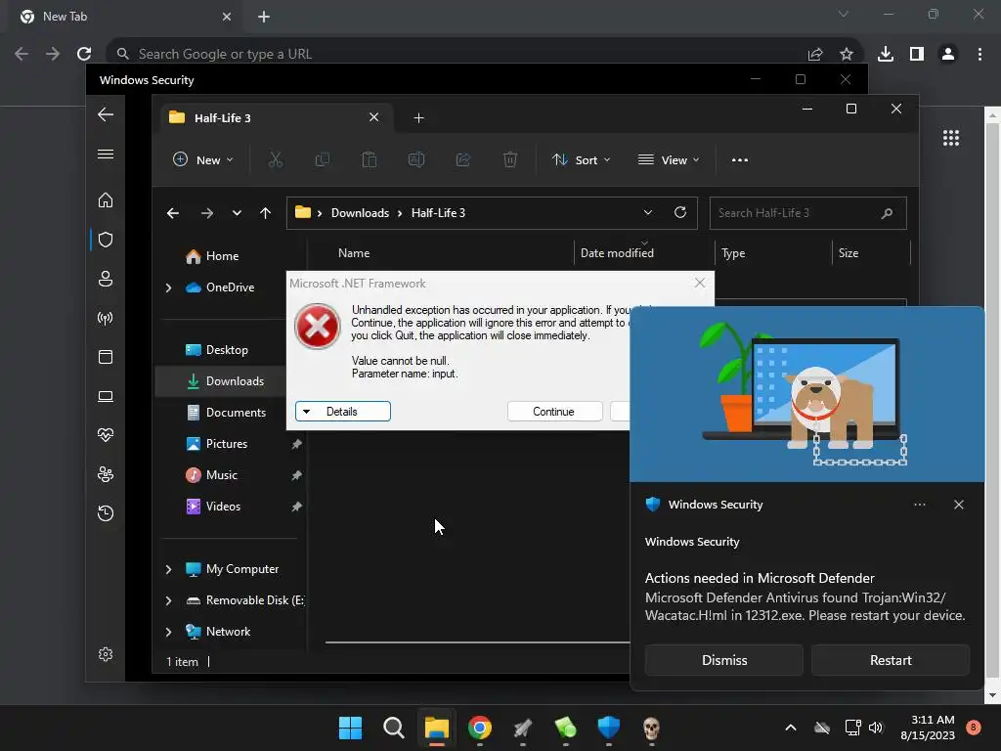Click the Search Half-Life 3 box
Image resolution: width=1001 pixels, height=751 pixels.
(x=808, y=213)
